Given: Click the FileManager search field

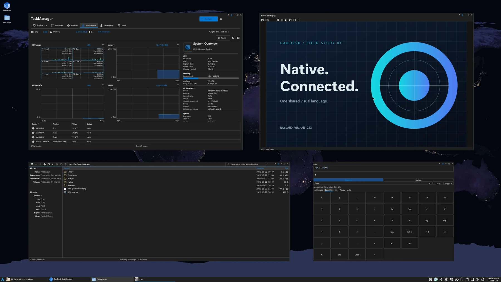Looking at the screenshot, I should coord(245,164).
